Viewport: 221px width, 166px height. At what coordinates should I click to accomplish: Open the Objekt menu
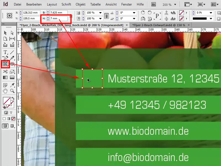point(80,4)
